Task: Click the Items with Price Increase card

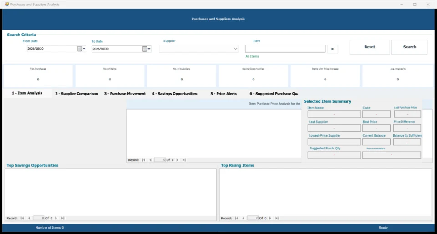Action: [x=325, y=76]
